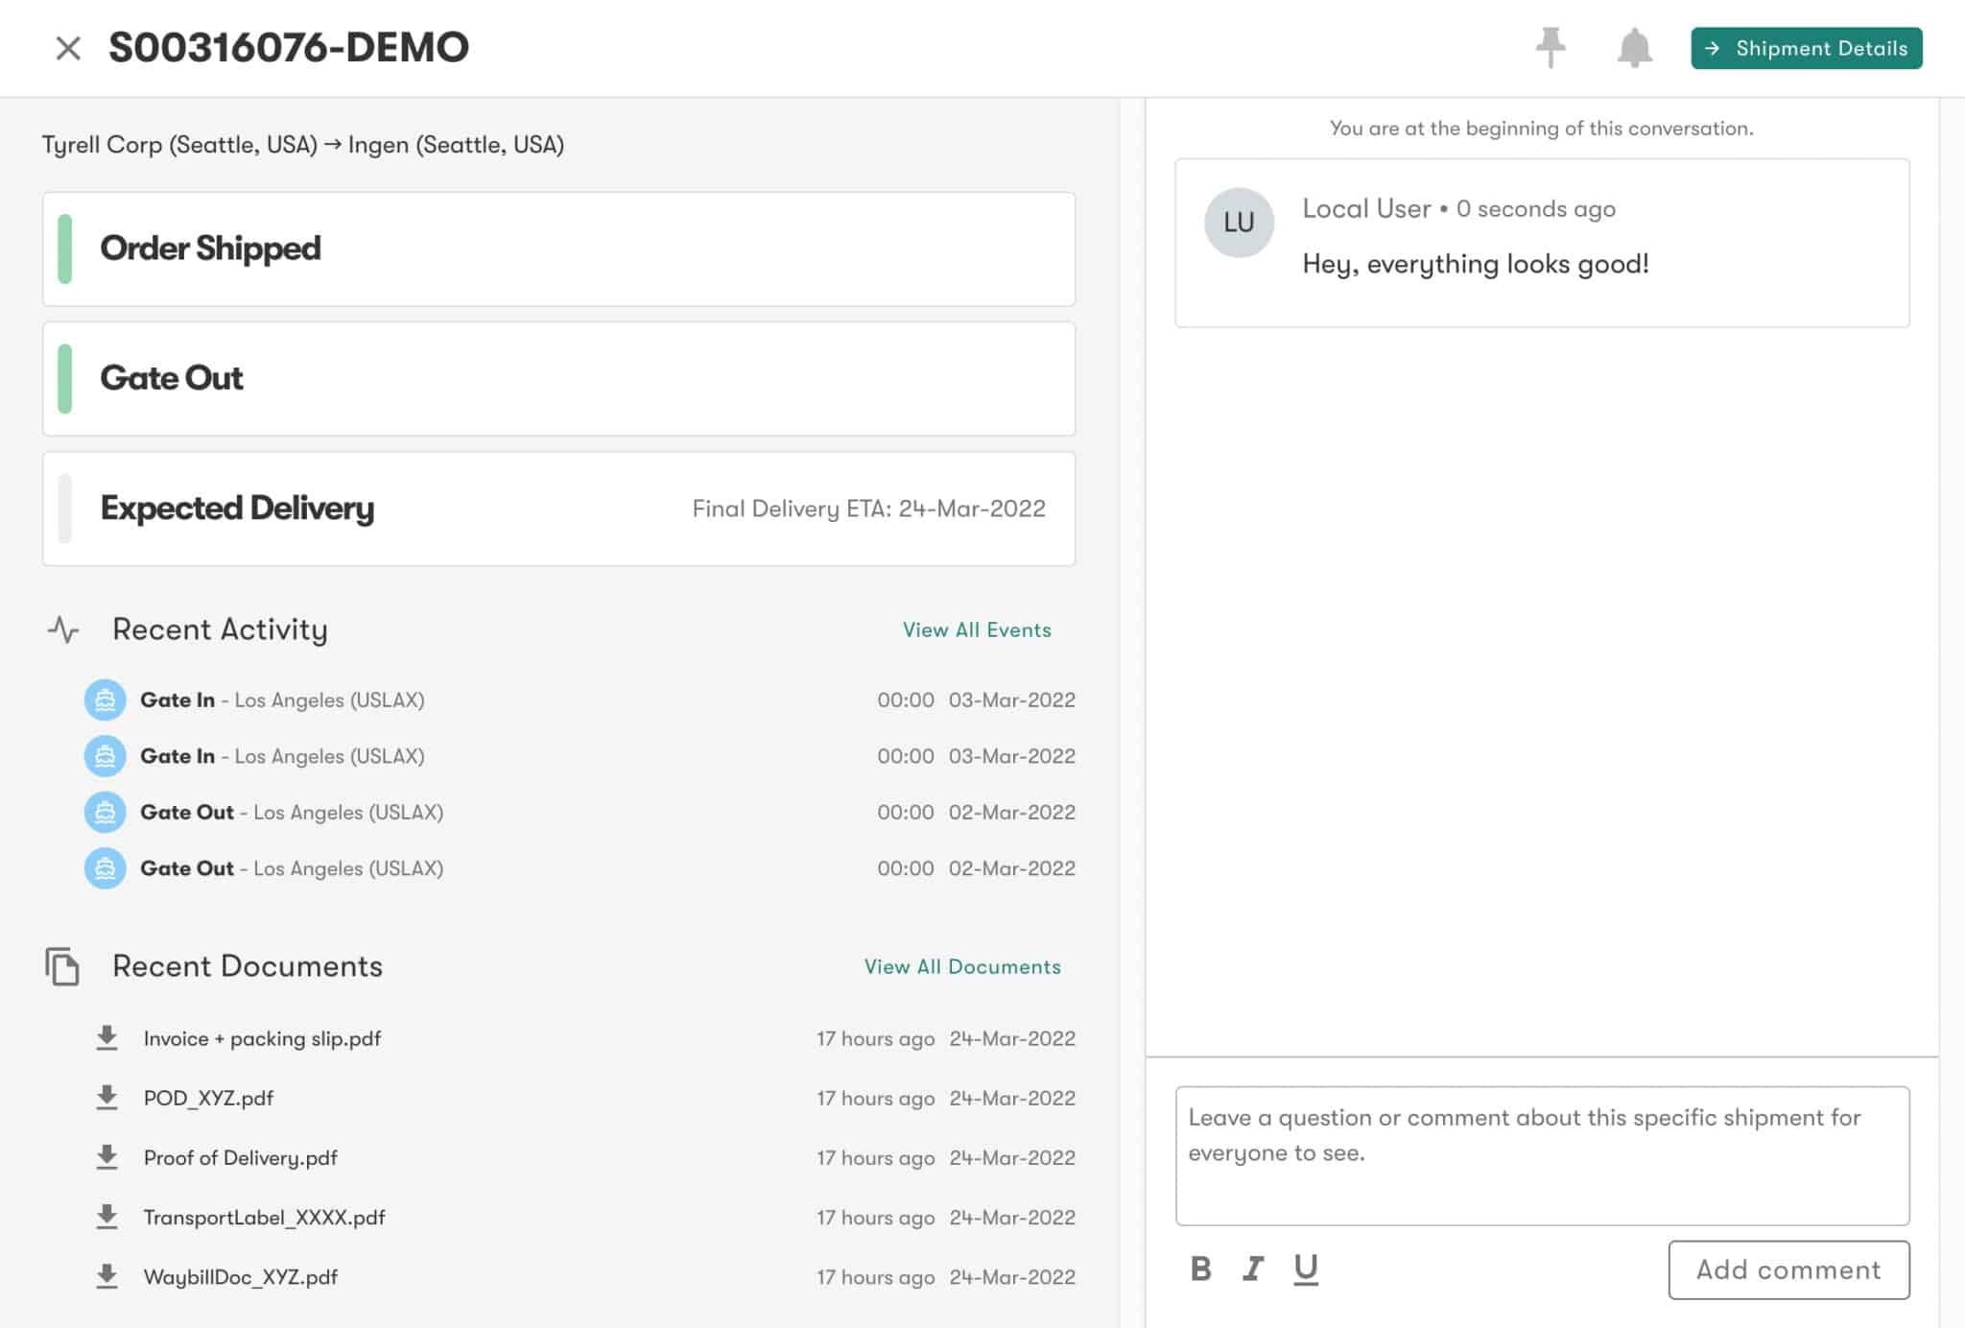Pin this shipment with the pin icon
This screenshot has width=1965, height=1328.
1550,47
